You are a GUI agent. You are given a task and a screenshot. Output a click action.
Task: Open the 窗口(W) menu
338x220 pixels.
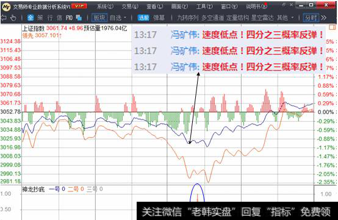click(x=229, y=7)
